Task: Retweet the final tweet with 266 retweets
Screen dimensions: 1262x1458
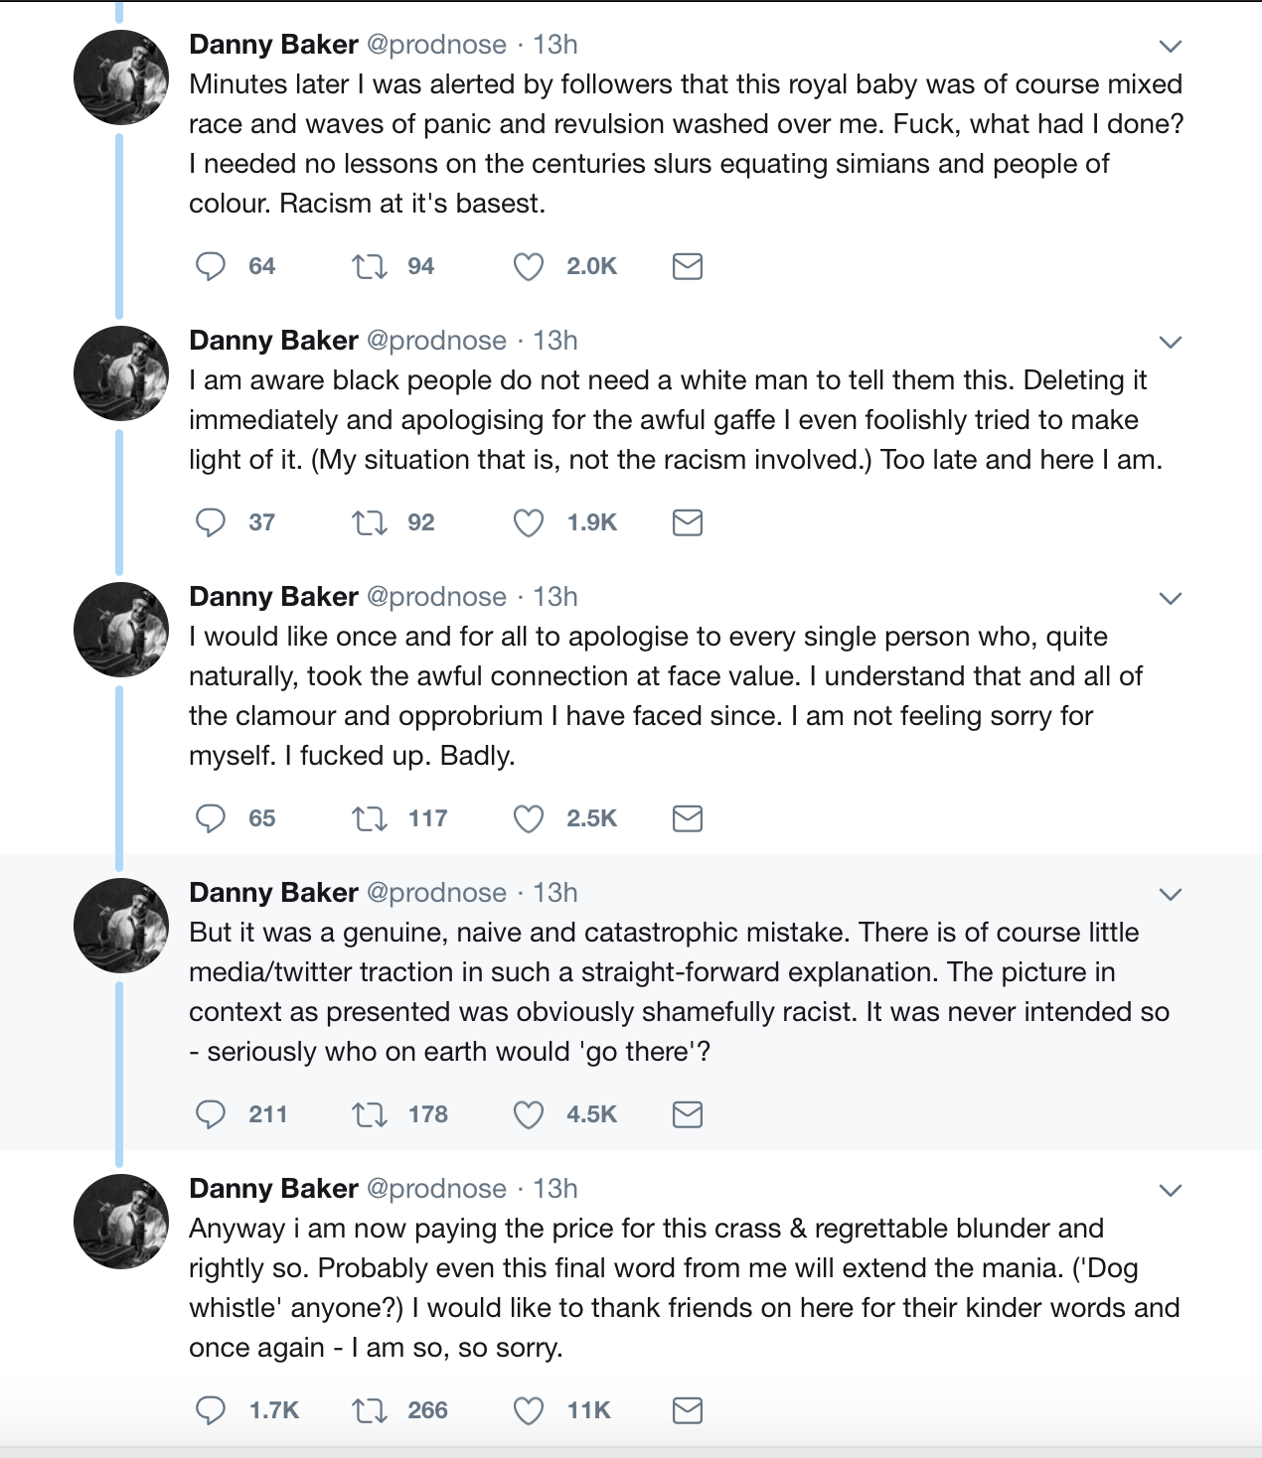Action: (370, 1410)
